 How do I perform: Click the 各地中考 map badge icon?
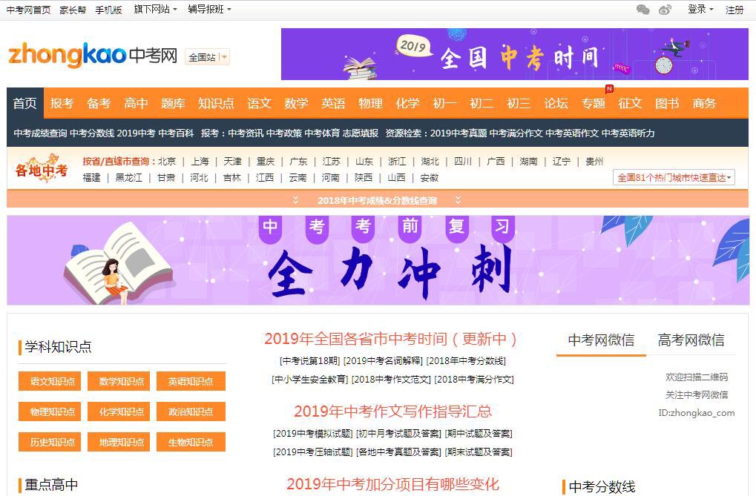42,168
